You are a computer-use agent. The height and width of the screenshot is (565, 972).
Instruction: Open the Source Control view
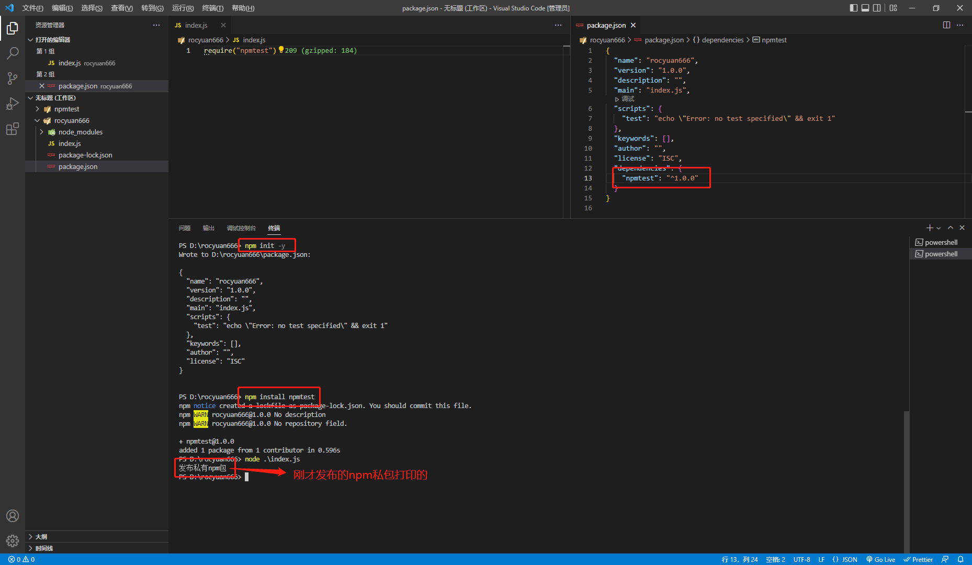(x=13, y=78)
